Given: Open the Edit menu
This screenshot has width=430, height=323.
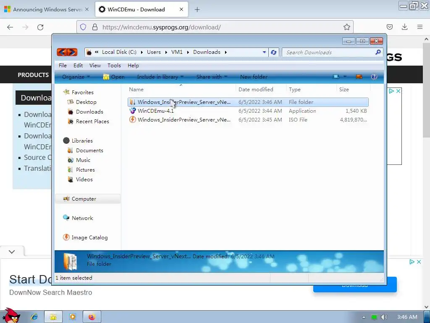Looking at the screenshot, I should click(x=78, y=65).
